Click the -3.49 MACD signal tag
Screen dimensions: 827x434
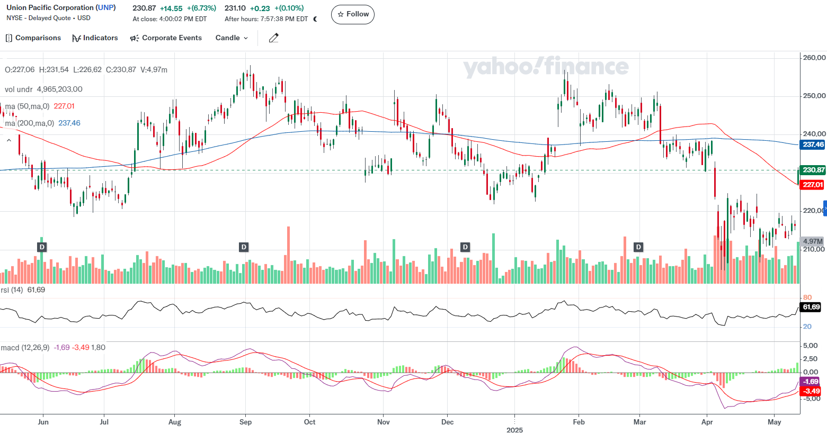click(x=811, y=391)
